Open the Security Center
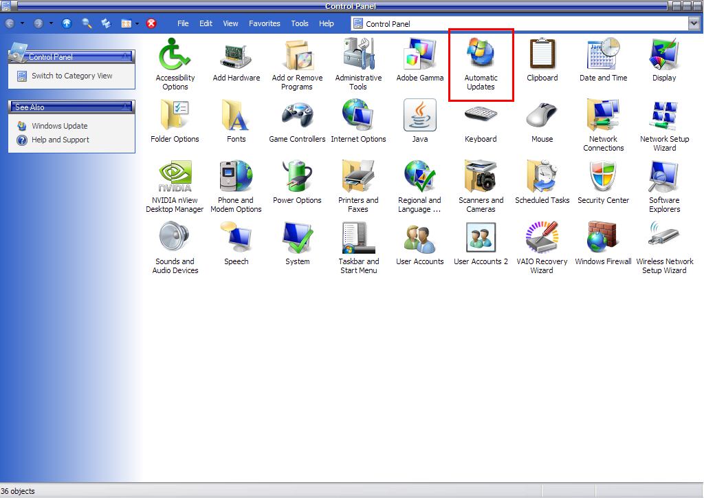 click(603, 177)
